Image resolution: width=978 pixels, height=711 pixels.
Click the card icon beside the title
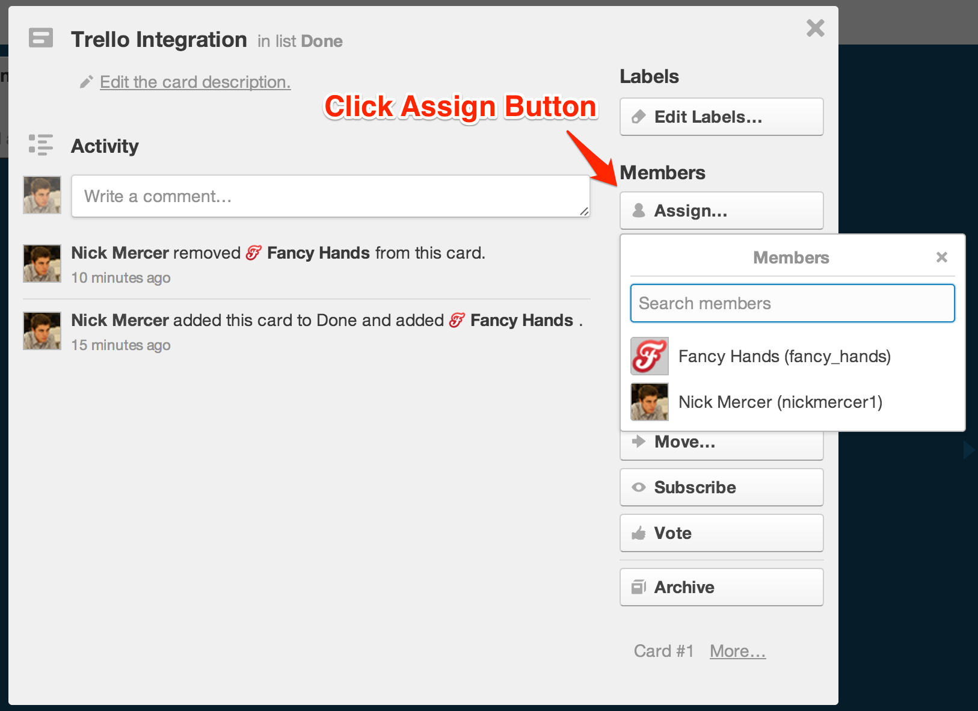(41, 38)
